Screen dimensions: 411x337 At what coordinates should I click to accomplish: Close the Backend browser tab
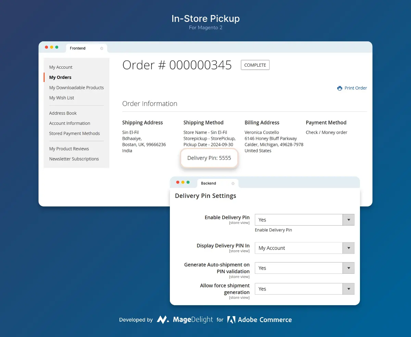(233, 184)
